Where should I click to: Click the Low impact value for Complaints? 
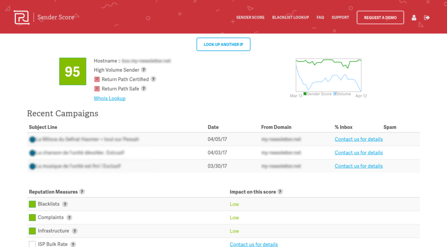click(x=234, y=218)
